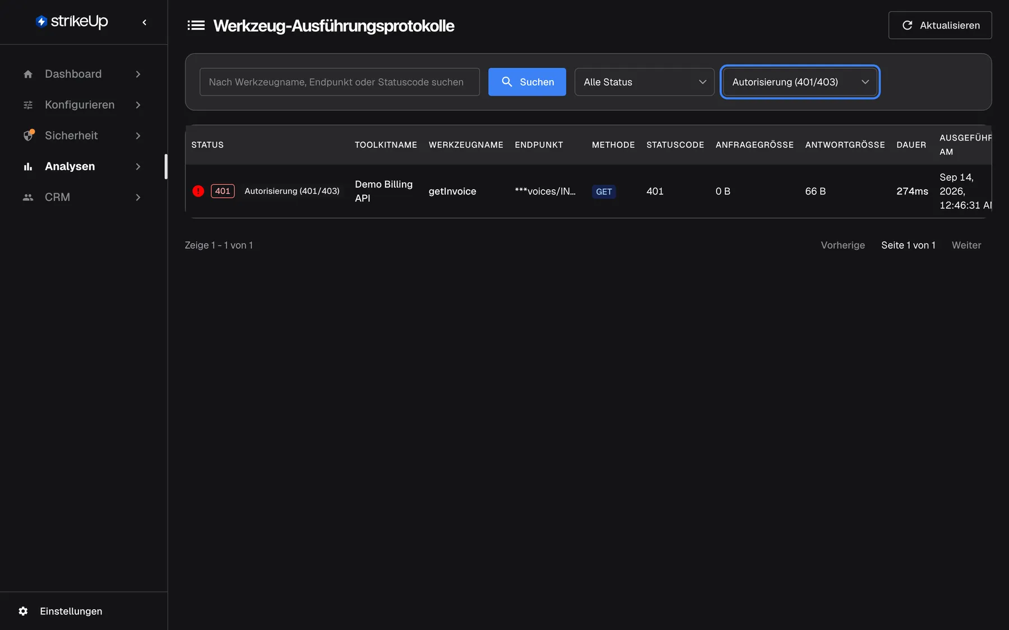Focus the Werkzeugname search field
Screen dimensions: 1009x630
340,82
